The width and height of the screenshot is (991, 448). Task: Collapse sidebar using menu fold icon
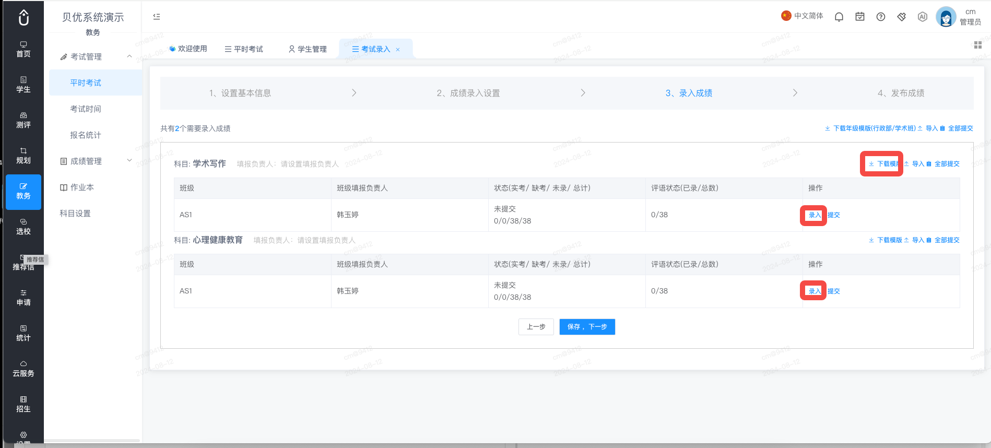coord(157,17)
